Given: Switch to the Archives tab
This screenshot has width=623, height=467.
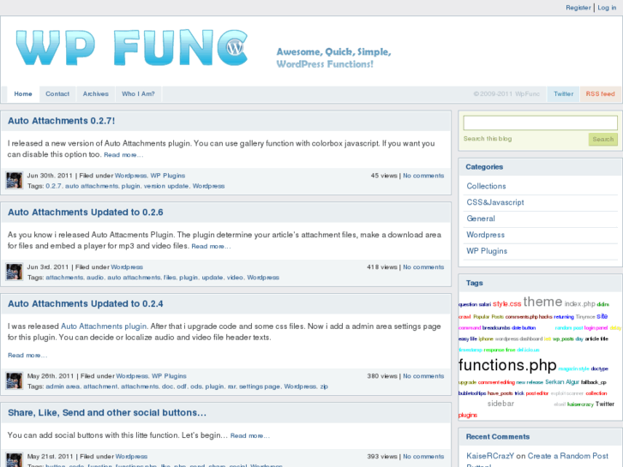Looking at the screenshot, I should (x=95, y=93).
